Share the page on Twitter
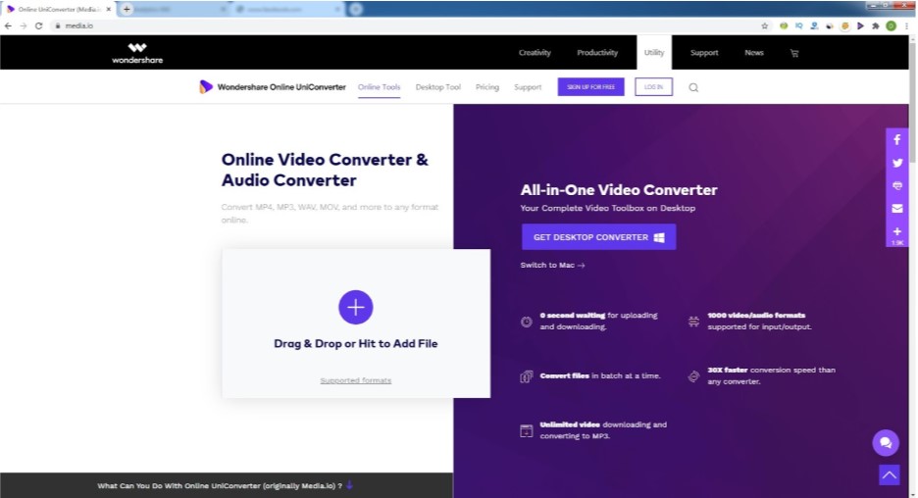 coord(897,164)
